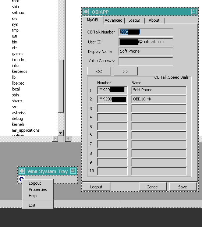This screenshot has width=202, height=227.
Task: Click speed dial 2 Number field
Action: [x=112, y=99]
